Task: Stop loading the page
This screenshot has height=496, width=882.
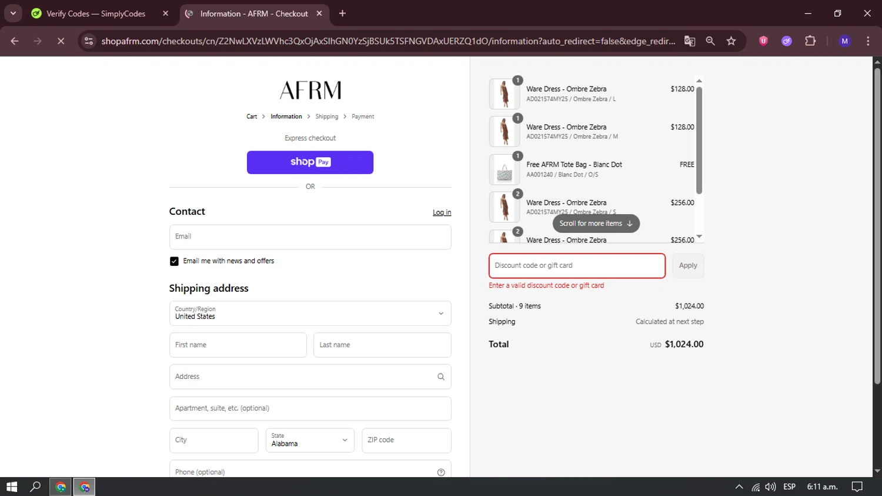Action: [61, 41]
